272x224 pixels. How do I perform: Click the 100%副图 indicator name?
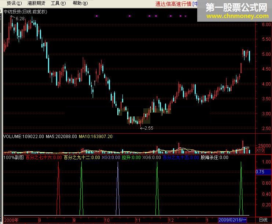[14, 158]
